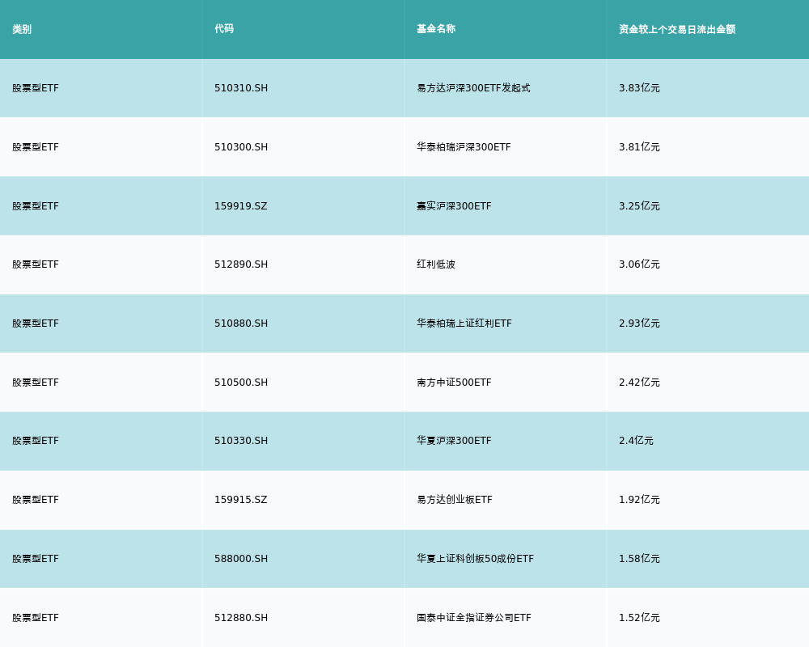Click 股票型ETF in the 510310.SH row
This screenshot has width=809, height=647.
point(36,88)
